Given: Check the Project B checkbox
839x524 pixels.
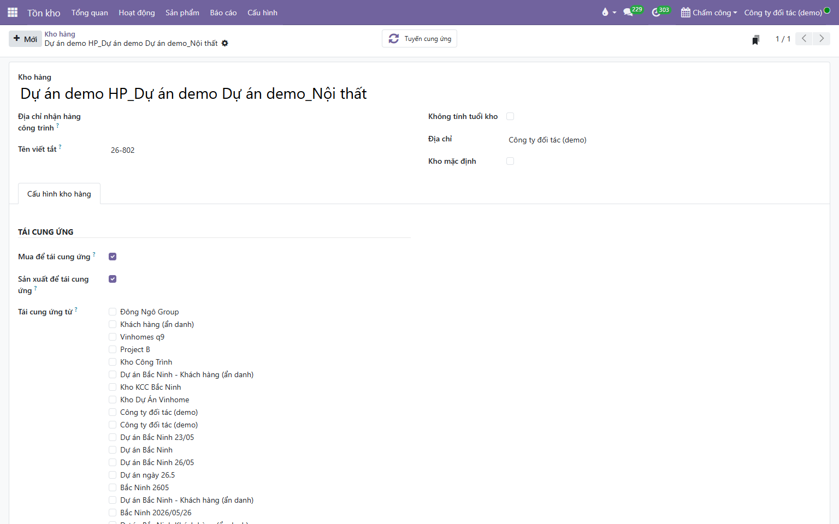Looking at the screenshot, I should coord(113,349).
